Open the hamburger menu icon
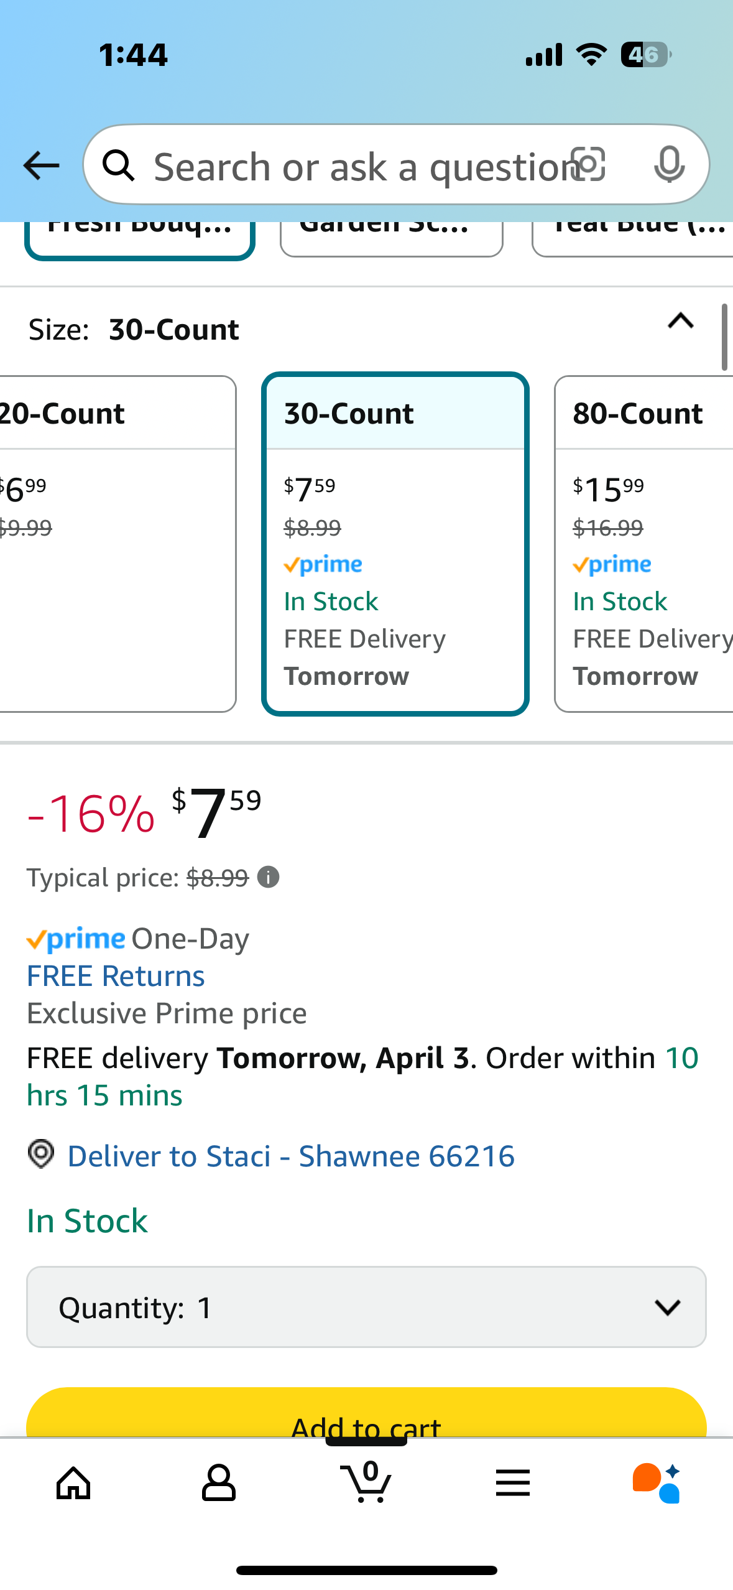This screenshot has width=733, height=1590. [x=513, y=1483]
